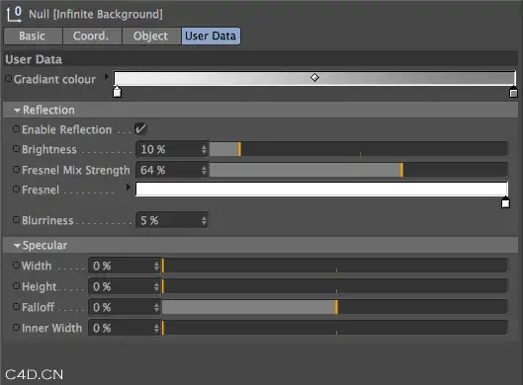Open the Object tab

pyautogui.click(x=151, y=36)
